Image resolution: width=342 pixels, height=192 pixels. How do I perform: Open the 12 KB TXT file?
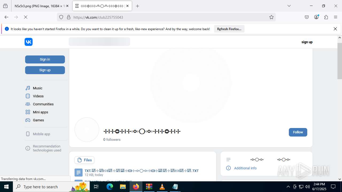(142, 171)
